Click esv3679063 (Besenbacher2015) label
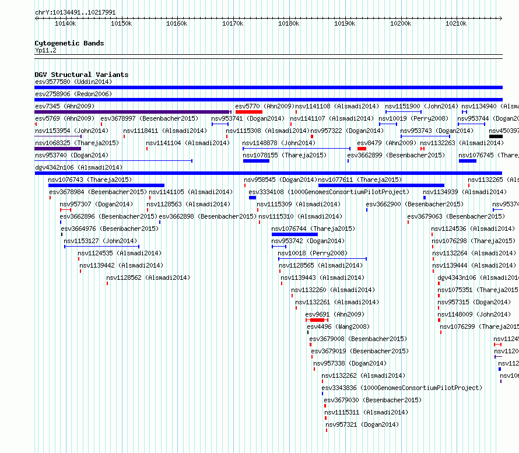The height and width of the screenshot is (453, 519). click(x=456, y=216)
